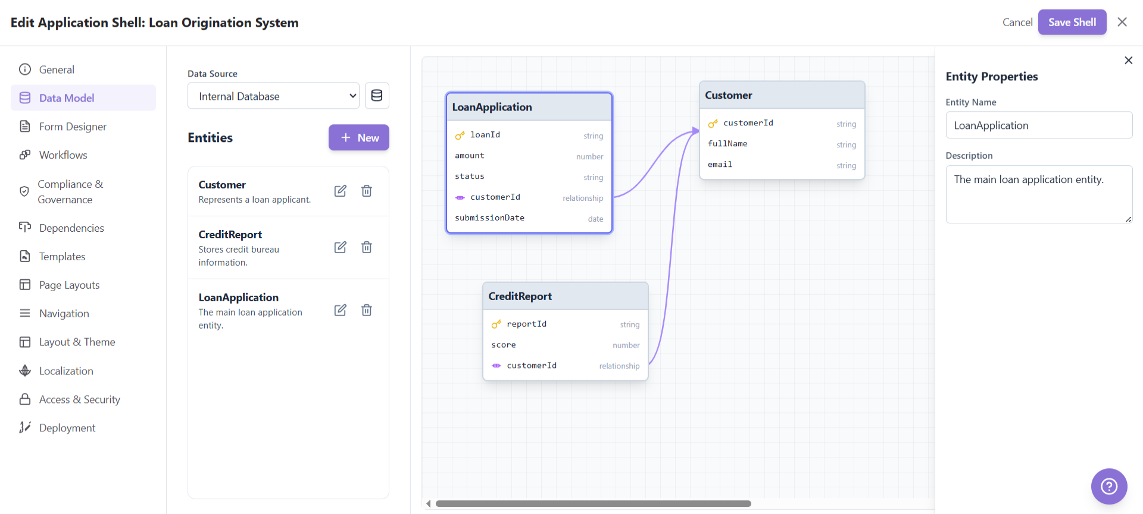1143x514 pixels.
Task: Open the Data Source dropdown
Action: [273, 96]
